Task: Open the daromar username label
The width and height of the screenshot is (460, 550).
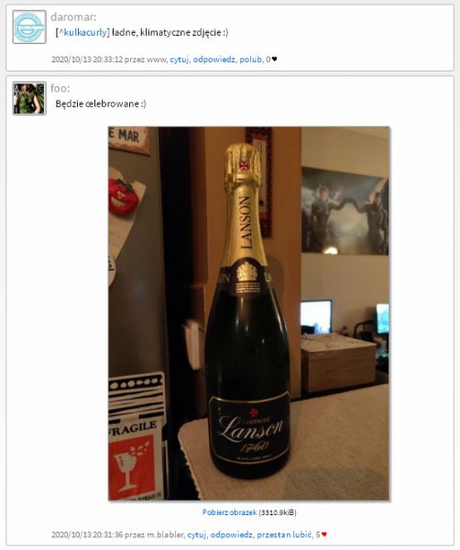Action: [73, 16]
